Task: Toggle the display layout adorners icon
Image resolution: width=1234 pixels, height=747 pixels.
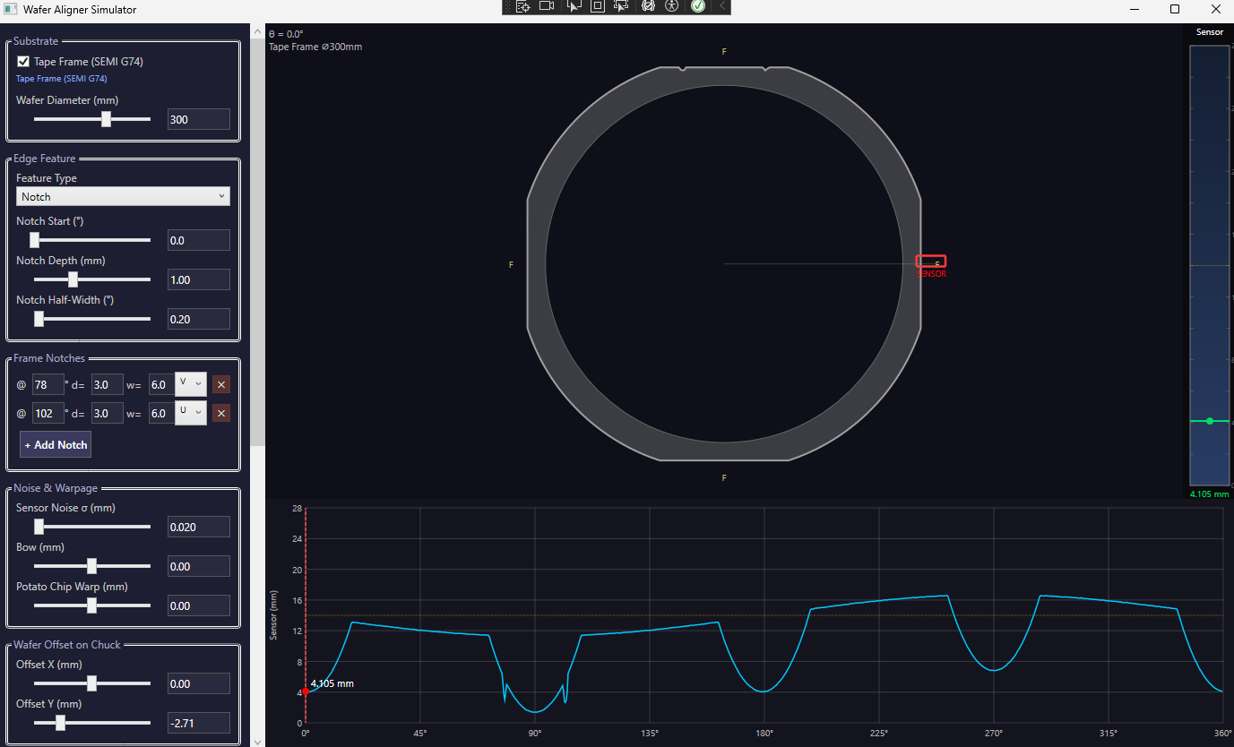Action: click(597, 6)
